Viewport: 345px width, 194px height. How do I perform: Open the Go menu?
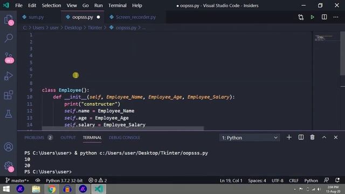tap(85, 5)
